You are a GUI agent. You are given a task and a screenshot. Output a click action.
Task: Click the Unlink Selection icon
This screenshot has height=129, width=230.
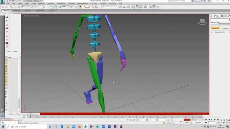point(15,7)
